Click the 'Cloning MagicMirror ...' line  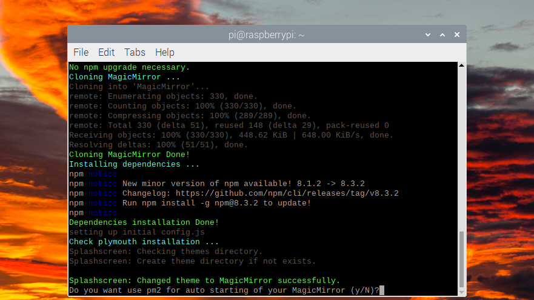click(125, 77)
